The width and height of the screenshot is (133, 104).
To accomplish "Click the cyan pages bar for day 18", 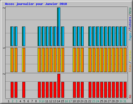I will point(75,36).
